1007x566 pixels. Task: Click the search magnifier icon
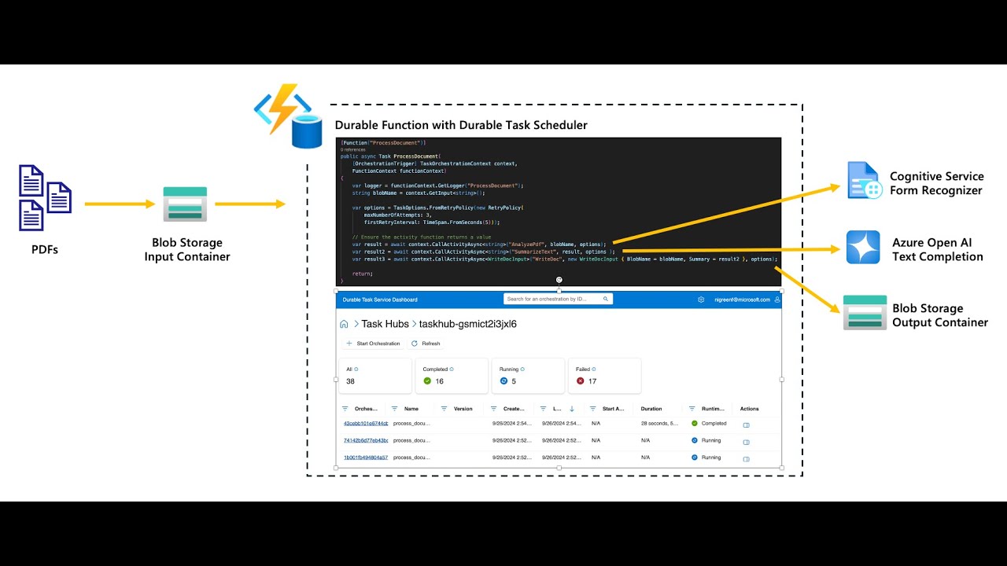(605, 299)
